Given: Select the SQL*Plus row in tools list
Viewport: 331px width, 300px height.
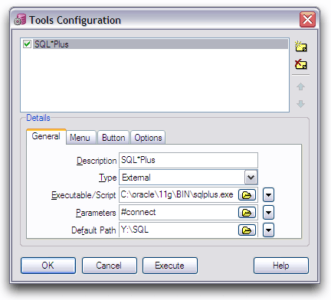Looking at the screenshot, I should [x=155, y=44].
